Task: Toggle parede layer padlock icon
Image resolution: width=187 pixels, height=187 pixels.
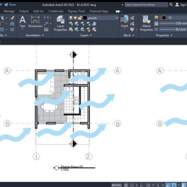Action: click(x=80, y=18)
